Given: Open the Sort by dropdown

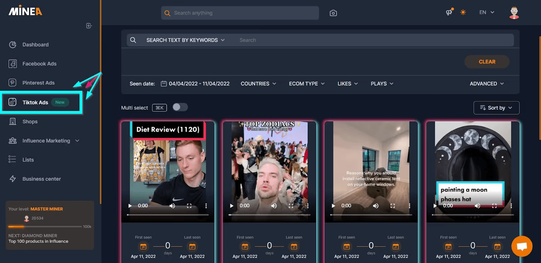Looking at the screenshot, I should click(496, 108).
